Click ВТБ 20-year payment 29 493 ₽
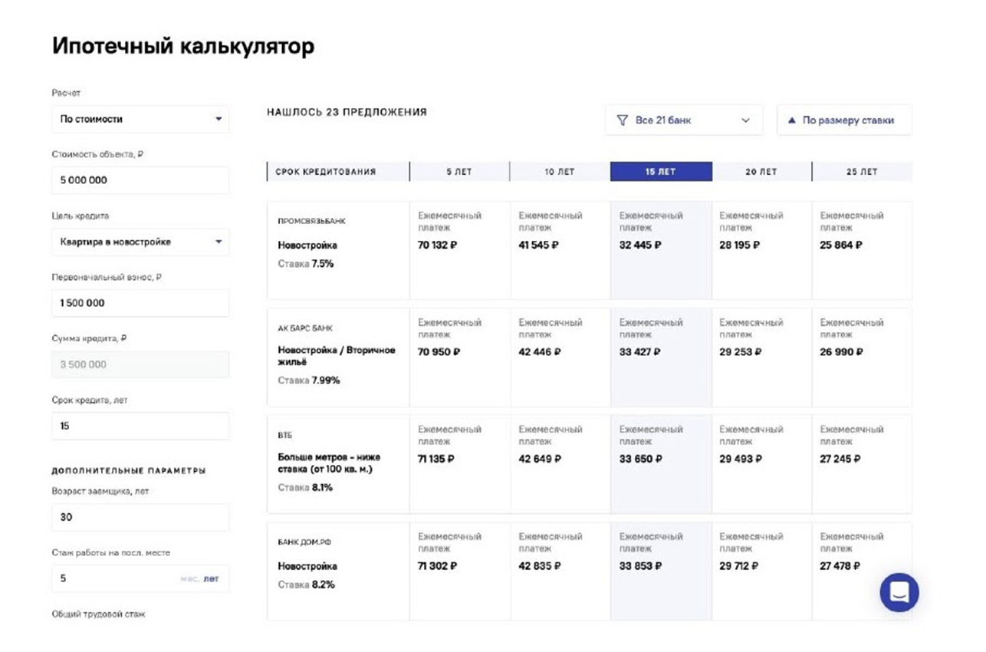This screenshot has height=652, width=986. [x=741, y=459]
